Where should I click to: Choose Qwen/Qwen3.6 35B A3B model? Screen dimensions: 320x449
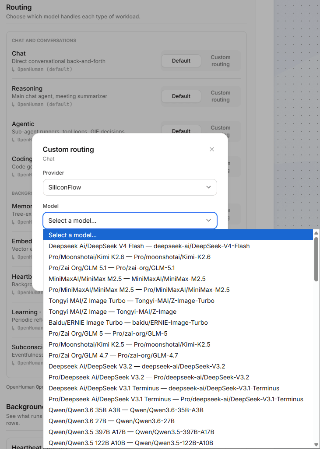point(178,410)
